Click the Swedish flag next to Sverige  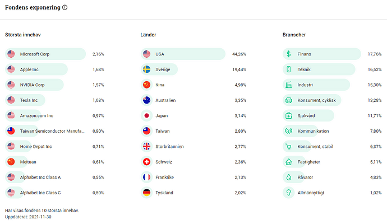coord(147,69)
